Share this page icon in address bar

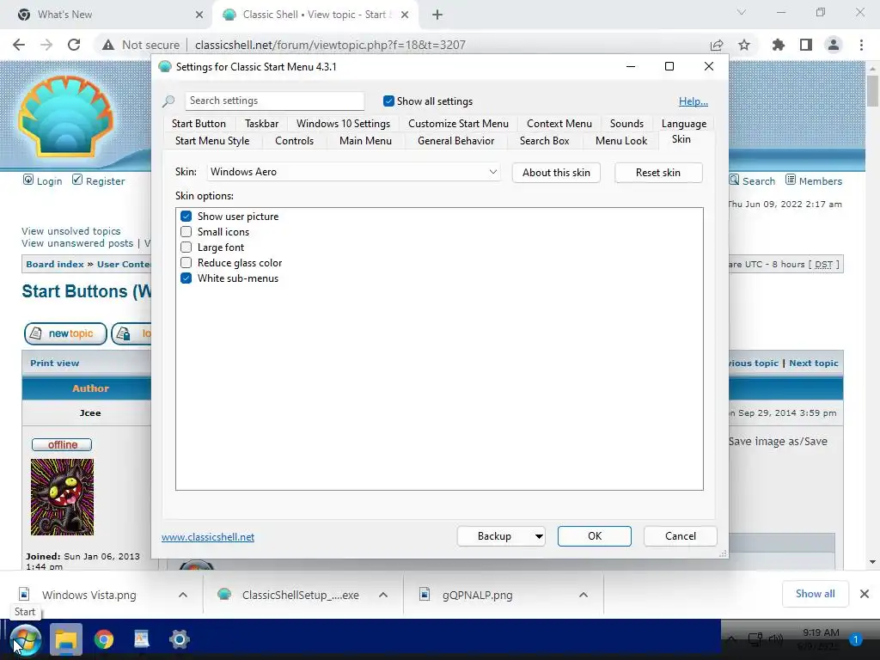[x=716, y=45]
